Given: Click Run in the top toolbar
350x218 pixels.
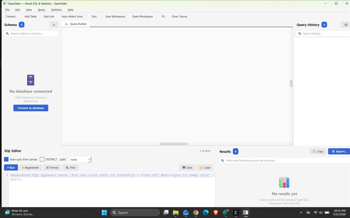Looking at the screenshot, I should [x=94, y=16].
